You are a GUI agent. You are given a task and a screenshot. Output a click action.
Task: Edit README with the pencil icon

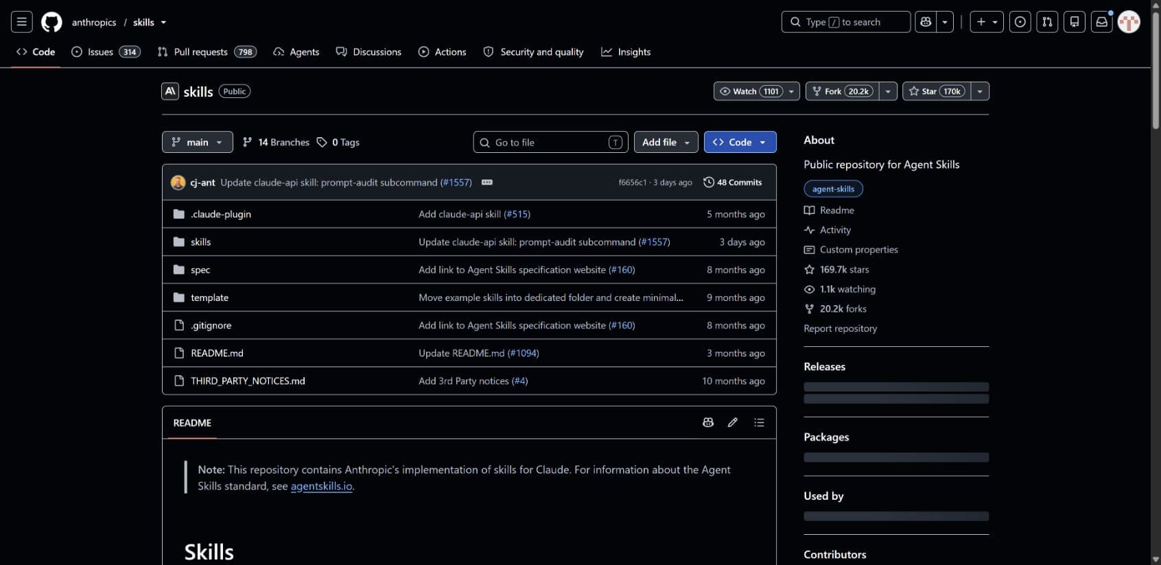[x=733, y=422]
